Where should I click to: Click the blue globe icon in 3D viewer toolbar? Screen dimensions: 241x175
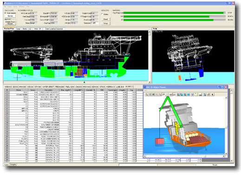188,94
